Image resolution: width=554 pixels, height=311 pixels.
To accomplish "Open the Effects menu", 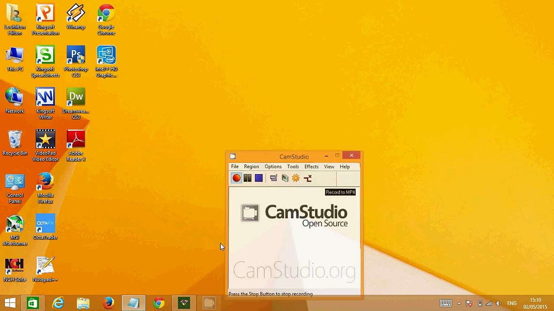I will point(312,166).
